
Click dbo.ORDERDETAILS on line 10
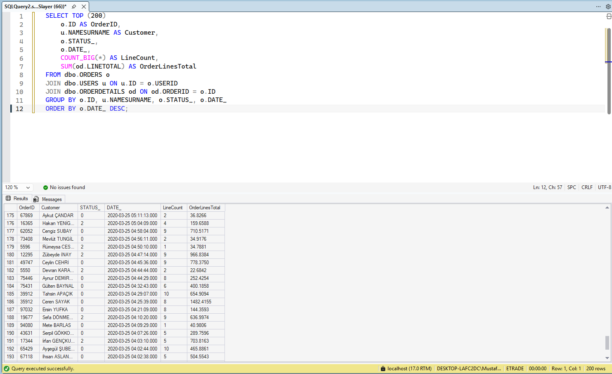pos(95,92)
